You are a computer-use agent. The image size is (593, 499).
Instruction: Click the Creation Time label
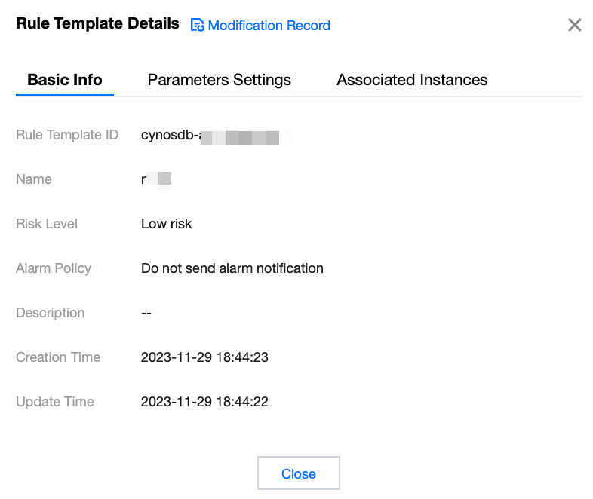[58, 357]
